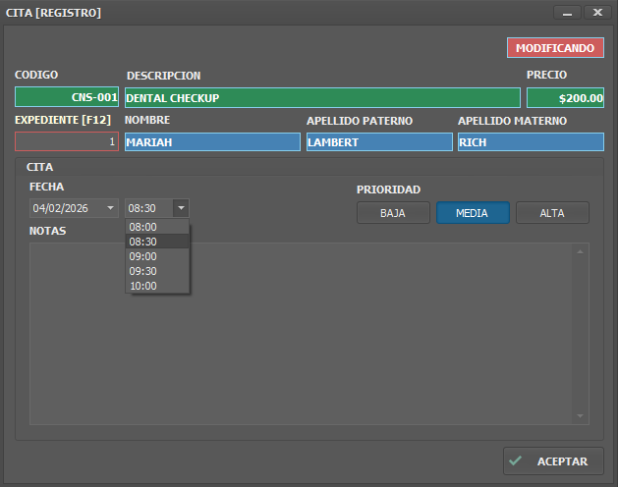
Task: Click the CODIGO field CNS-001
Action: pos(67,98)
